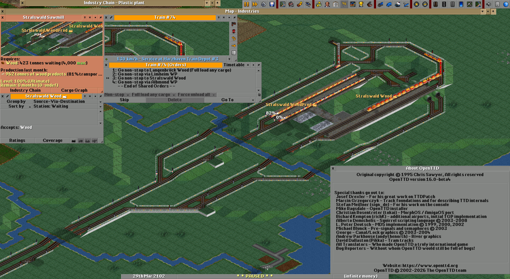Click force train to ignore signal icon
This screenshot has height=279, width=510.
234,31
